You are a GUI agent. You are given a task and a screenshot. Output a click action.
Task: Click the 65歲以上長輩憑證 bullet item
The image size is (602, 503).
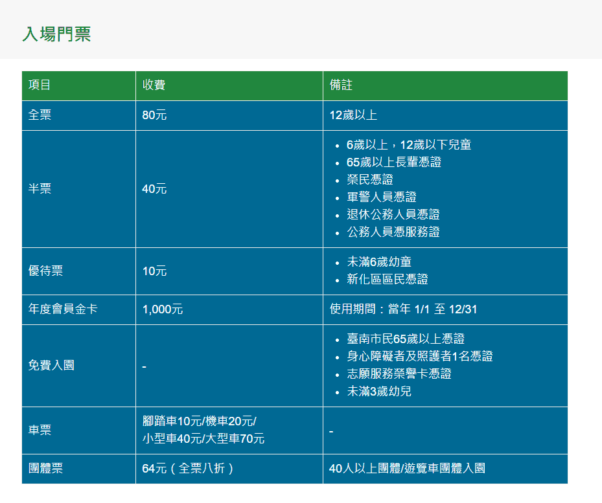point(394,162)
